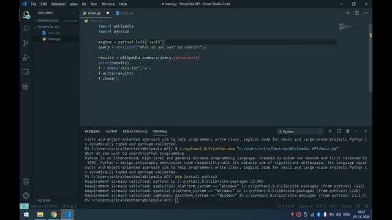Open Windows Start menu
This screenshot has height=220, width=392.
[26, 215]
